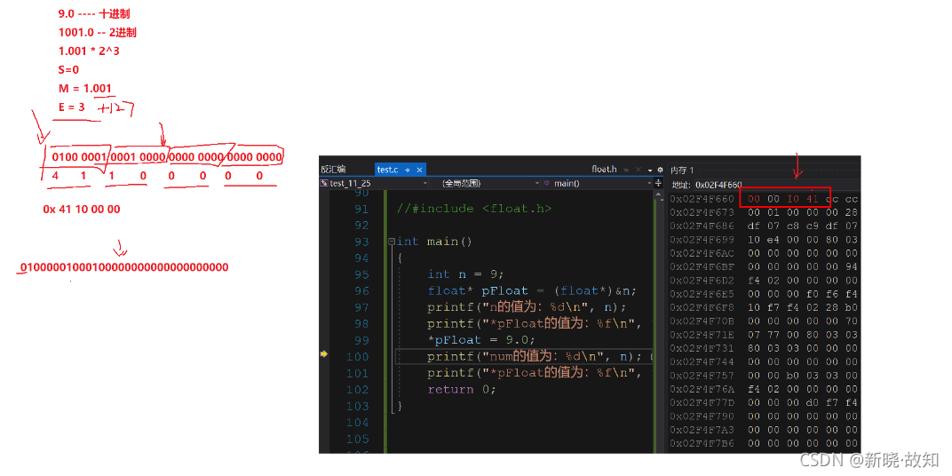Click the float* pFloat declaration line
Image resolution: width=952 pixels, height=476 pixels.
pos(531,290)
